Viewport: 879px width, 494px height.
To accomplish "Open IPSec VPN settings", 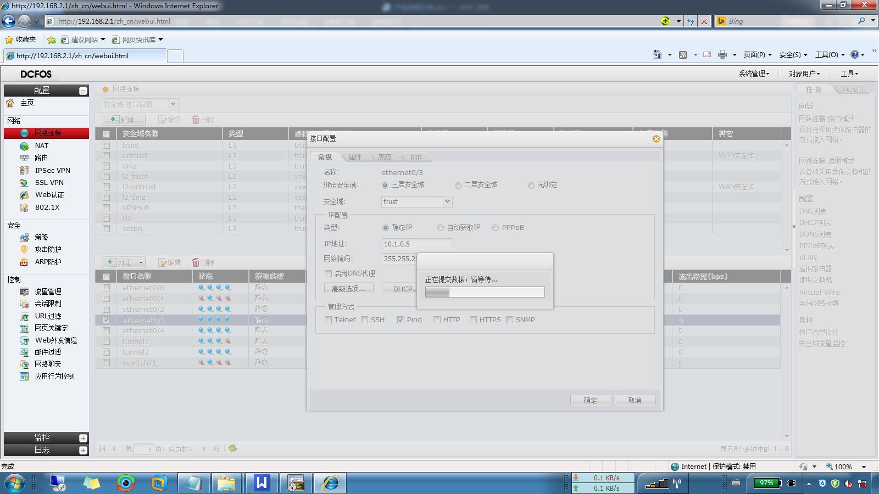I will click(52, 171).
